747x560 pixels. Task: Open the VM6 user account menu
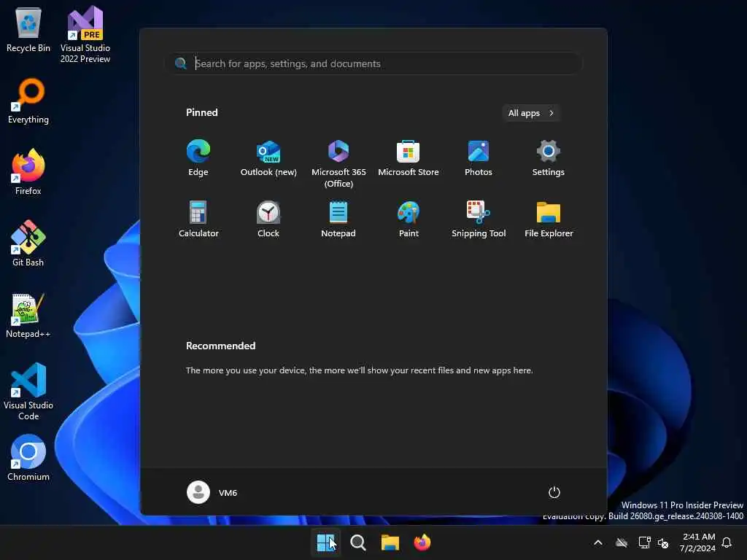[212, 492]
